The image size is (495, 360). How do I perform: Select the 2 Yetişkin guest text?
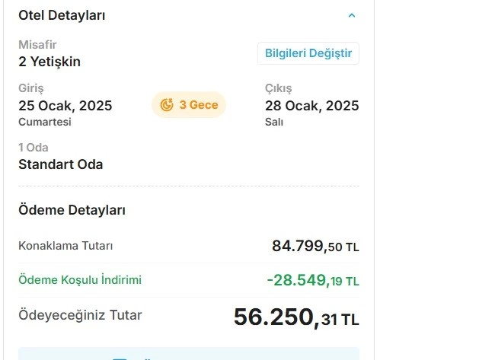point(49,62)
